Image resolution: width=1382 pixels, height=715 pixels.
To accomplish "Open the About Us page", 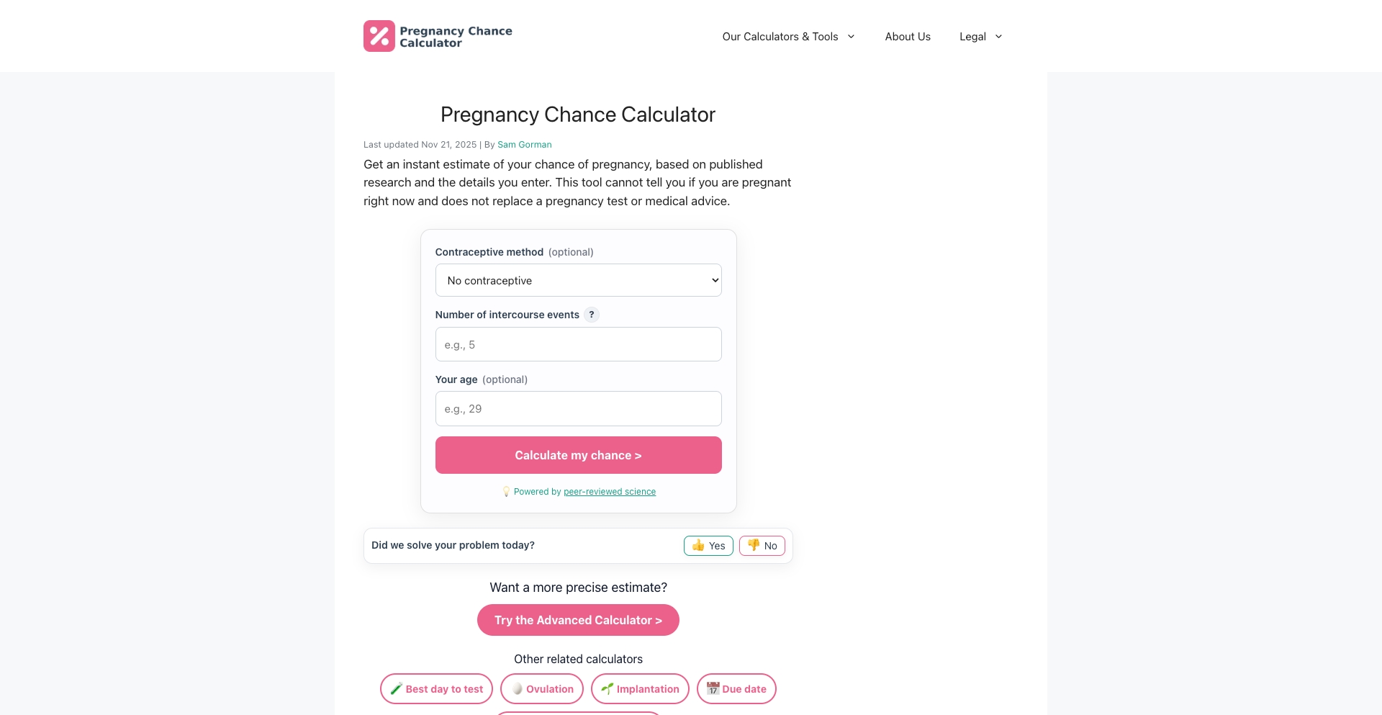I will (907, 36).
